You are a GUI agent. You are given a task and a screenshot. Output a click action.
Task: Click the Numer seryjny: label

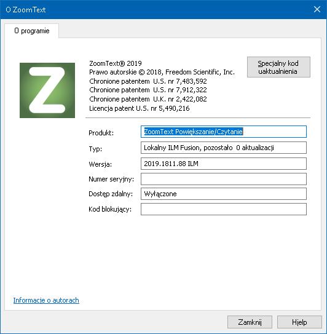tap(111, 180)
